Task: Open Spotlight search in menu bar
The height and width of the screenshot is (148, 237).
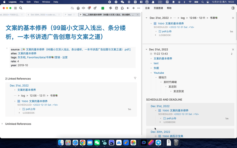Action: coord(203,2)
